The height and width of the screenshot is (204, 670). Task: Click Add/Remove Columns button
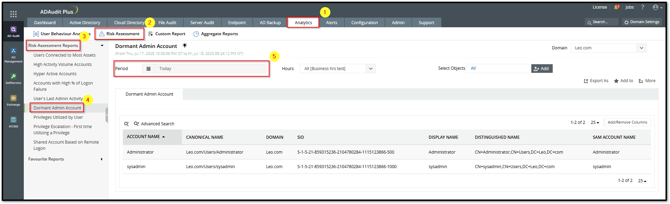[627, 122]
